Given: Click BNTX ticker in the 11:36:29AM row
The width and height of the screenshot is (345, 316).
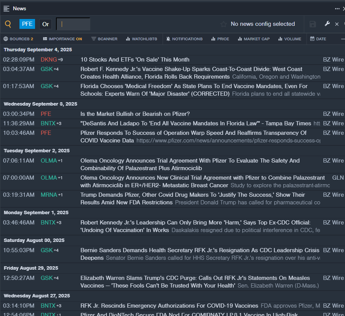Looking at the screenshot, I should [48, 123].
